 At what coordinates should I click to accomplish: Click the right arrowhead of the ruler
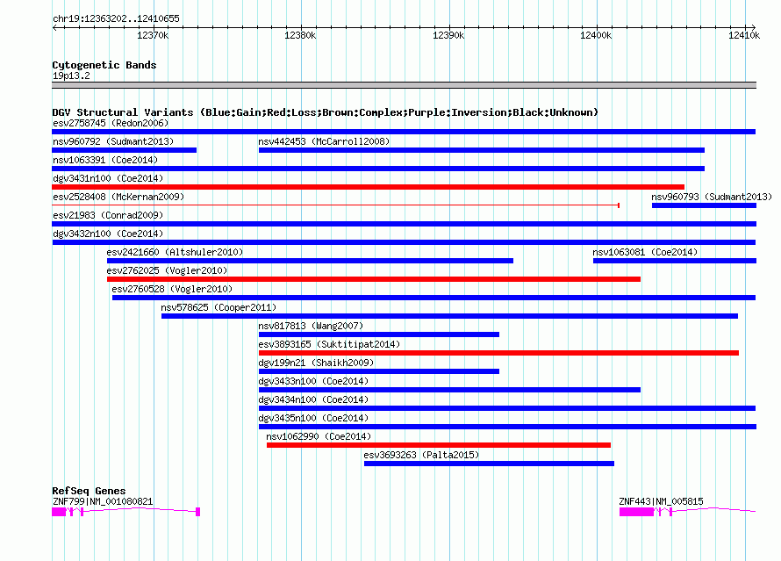[754, 28]
